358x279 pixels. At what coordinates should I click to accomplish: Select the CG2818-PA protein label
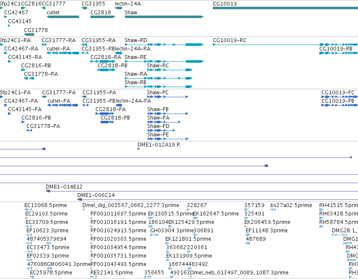click(111, 109)
